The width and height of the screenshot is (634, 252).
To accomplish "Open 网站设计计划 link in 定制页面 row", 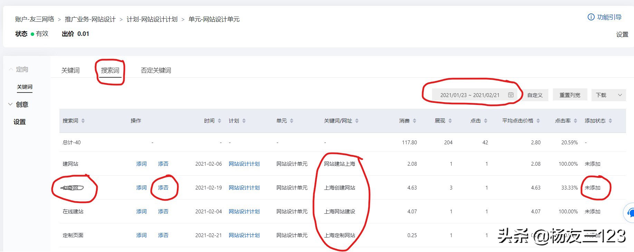I will click(244, 235).
